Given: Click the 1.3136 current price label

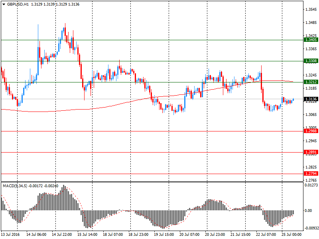Looking at the screenshot, I should coord(311,99).
